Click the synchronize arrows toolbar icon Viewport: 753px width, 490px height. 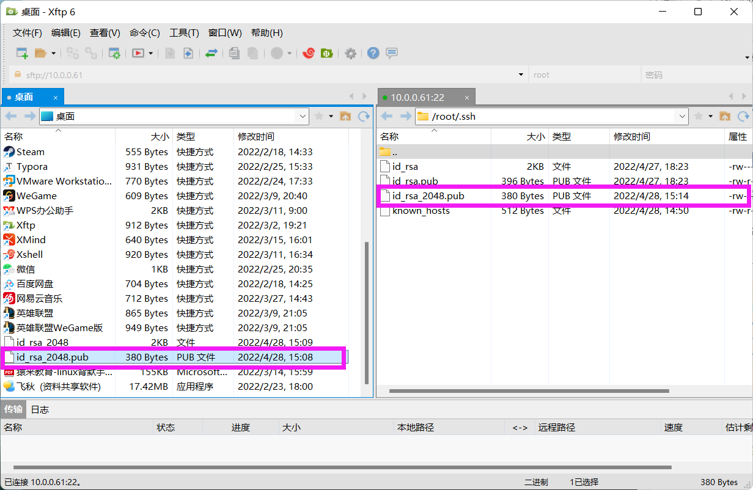pyautogui.click(x=211, y=53)
